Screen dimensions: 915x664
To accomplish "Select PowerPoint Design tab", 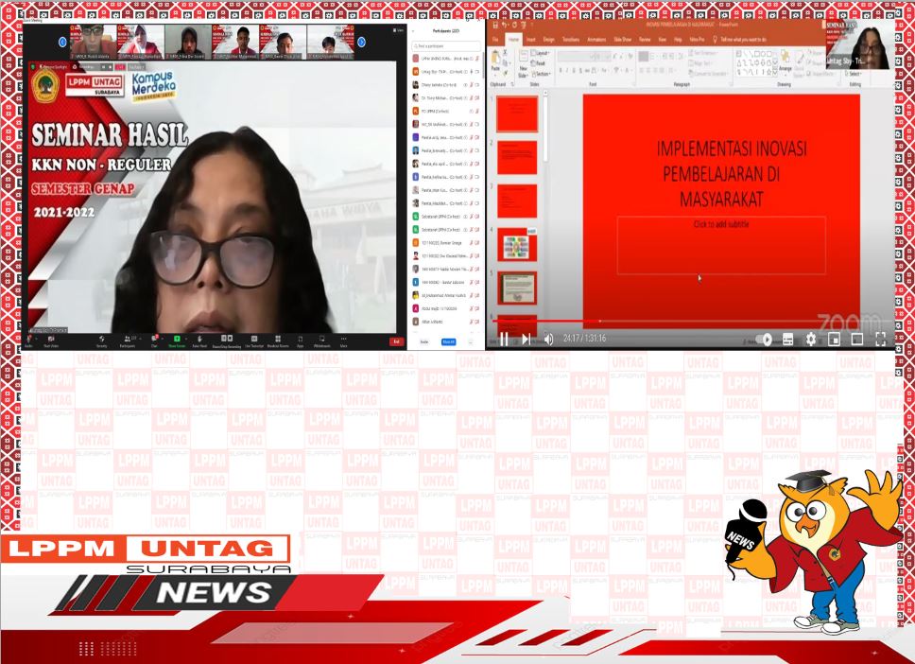I will tap(548, 40).
